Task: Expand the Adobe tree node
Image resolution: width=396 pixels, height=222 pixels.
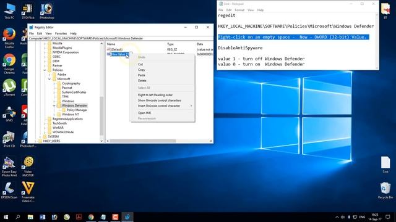Action: click(49, 75)
